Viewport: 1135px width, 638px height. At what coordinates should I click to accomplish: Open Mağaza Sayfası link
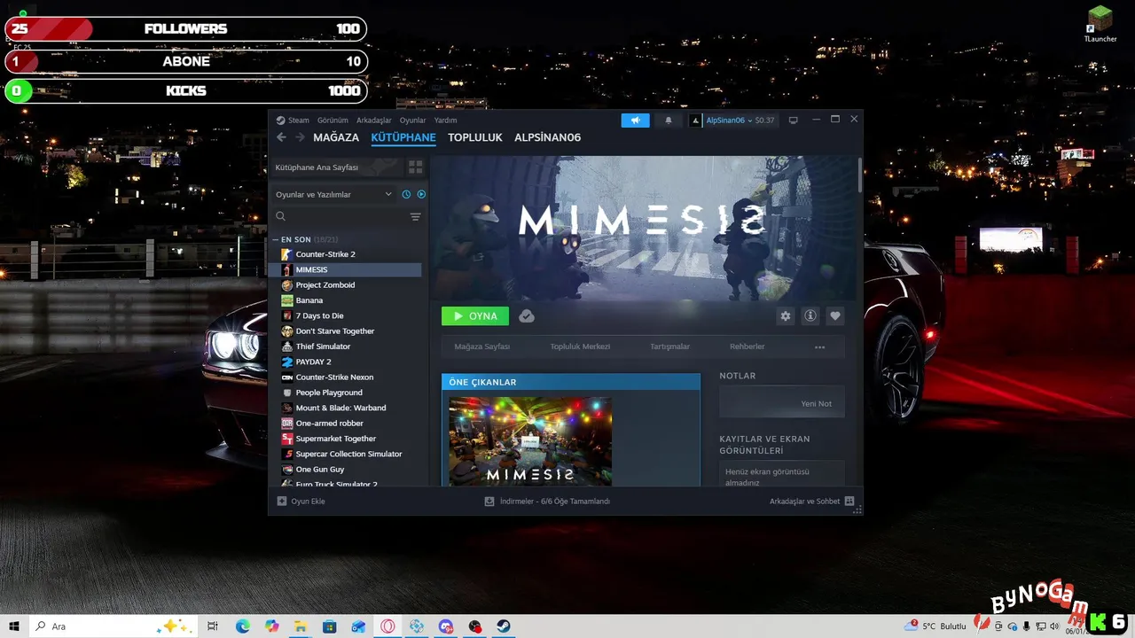(481, 346)
